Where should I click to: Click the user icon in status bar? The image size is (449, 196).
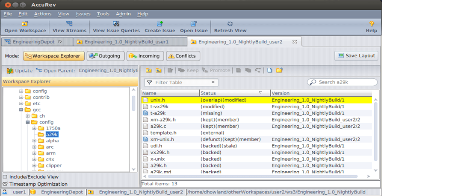click(5, 192)
